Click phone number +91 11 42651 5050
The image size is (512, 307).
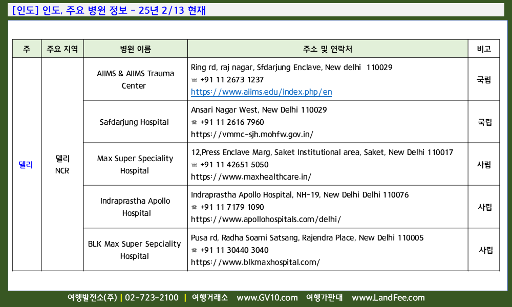click(x=234, y=165)
